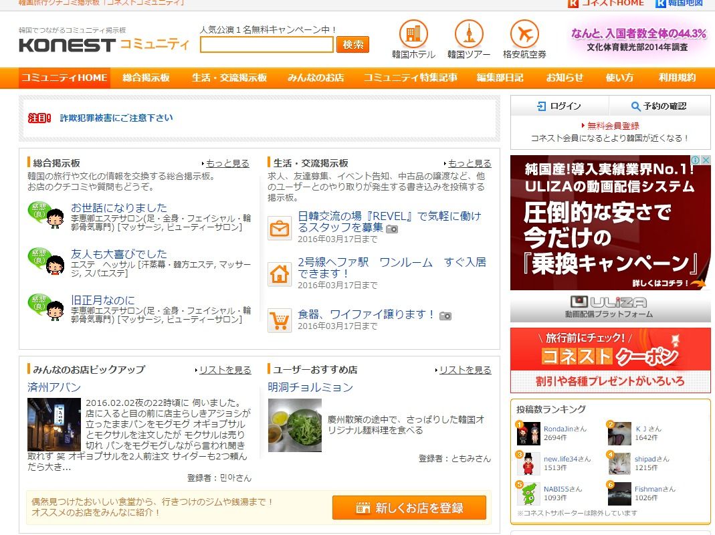Open K J's ranking avatar
Screen dimensions: 715x535
click(x=619, y=433)
